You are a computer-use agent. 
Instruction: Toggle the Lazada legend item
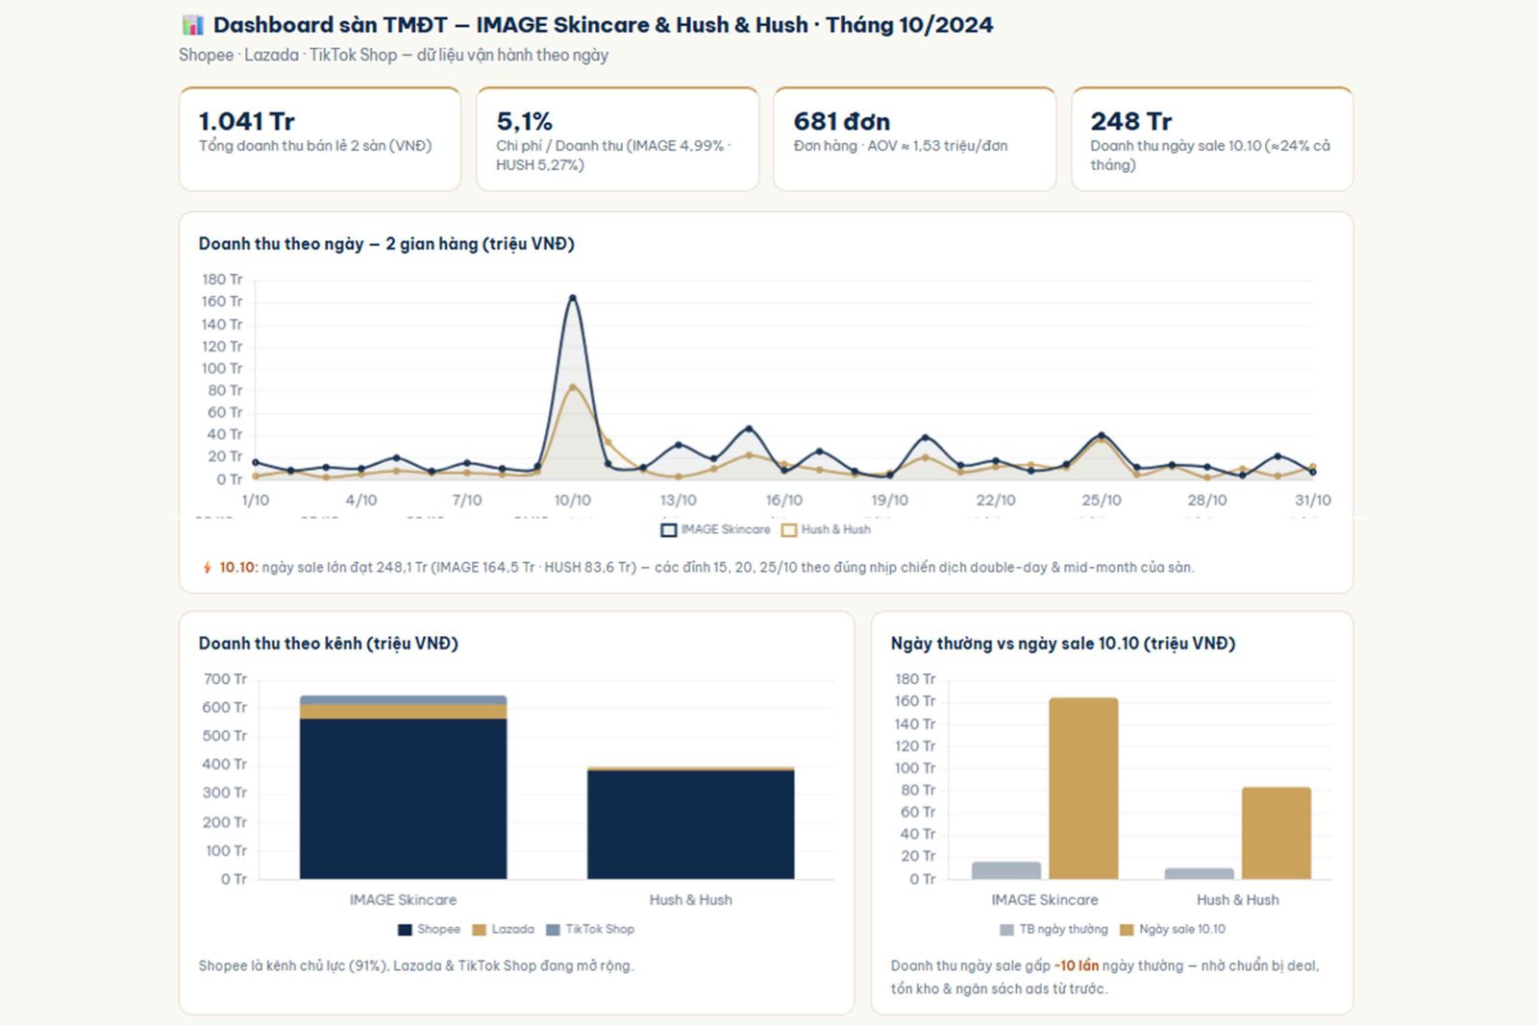[503, 929]
